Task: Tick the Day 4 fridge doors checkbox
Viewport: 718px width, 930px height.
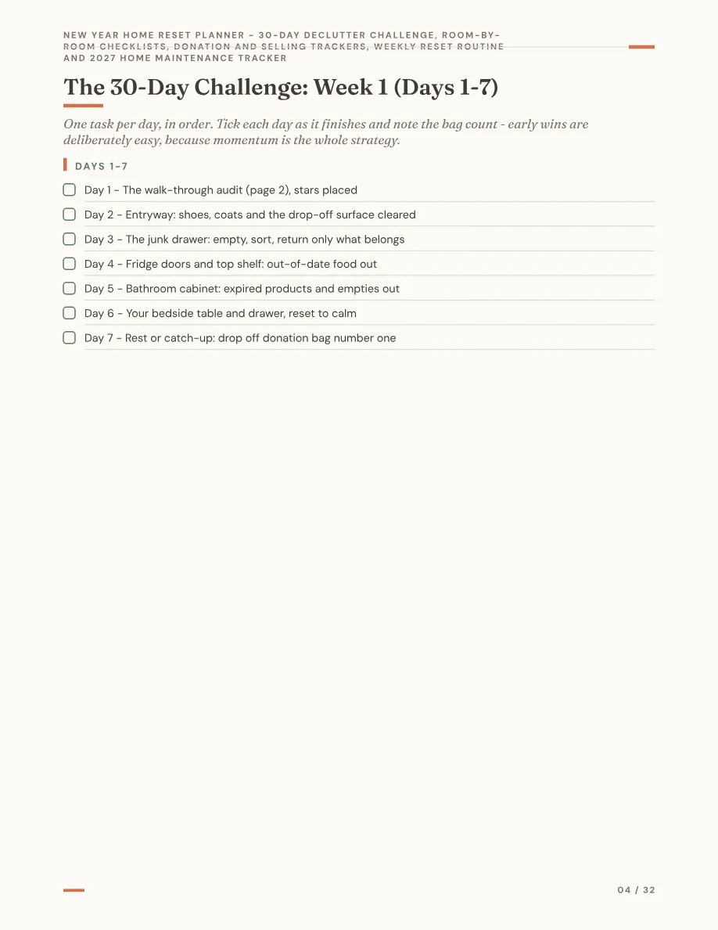Action: tap(70, 263)
